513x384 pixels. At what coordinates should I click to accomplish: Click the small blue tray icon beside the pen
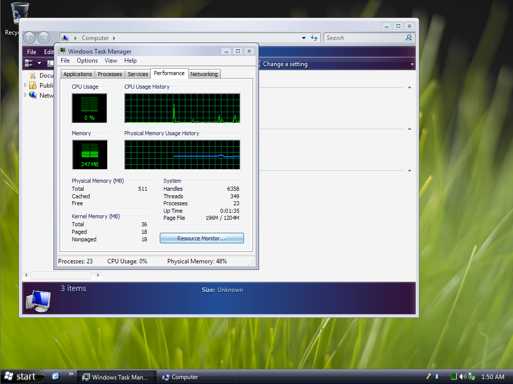(437, 376)
